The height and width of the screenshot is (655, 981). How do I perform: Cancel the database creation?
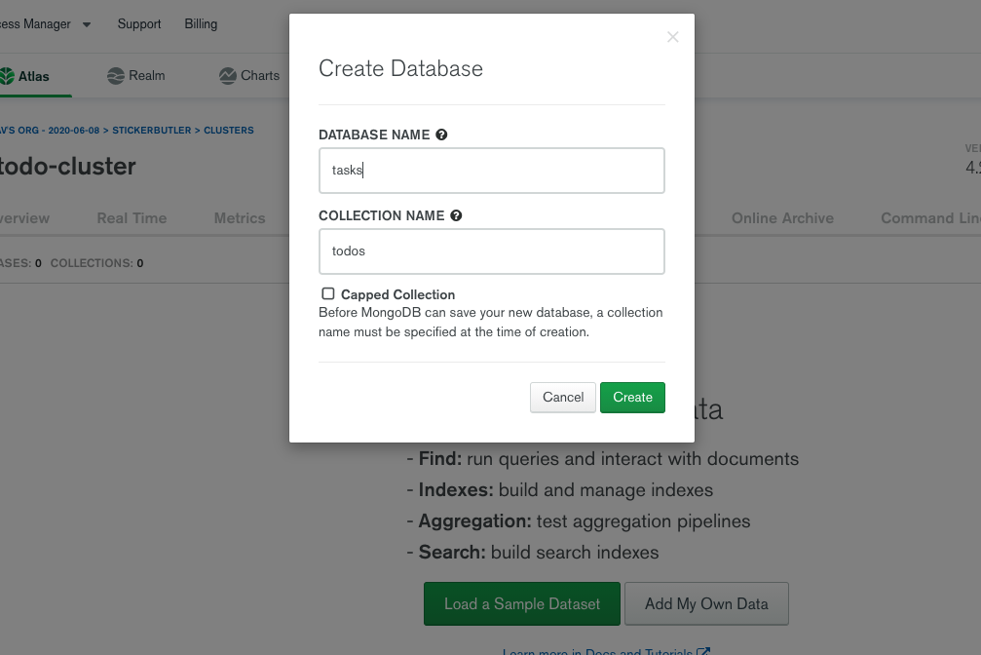[x=562, y=397]
